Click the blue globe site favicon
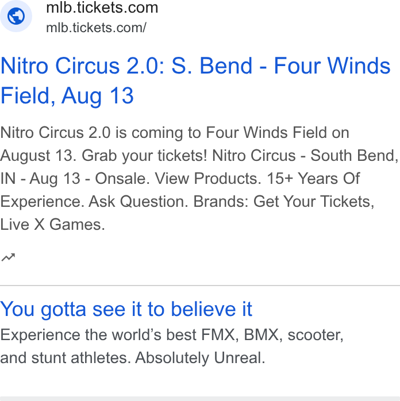The image size is (400, 401). pos(16,16)
